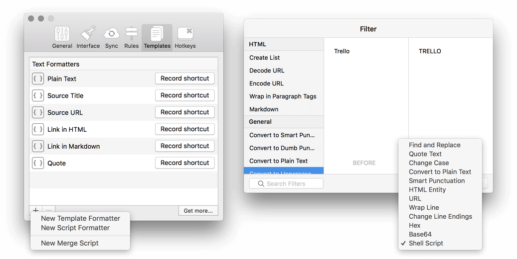Choose New Template Formatter from popup menu
The image size is (517, 259).
[80, 218]
